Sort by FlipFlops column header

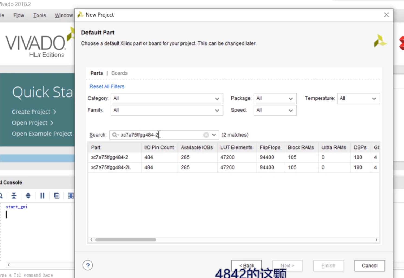point(270,147)
